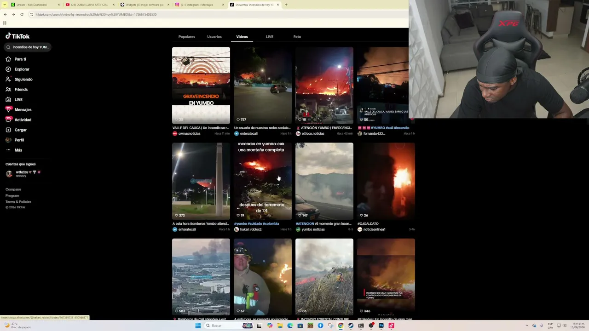Switch to the Populares tab
This screenshot has width=589, height=331.
(187, 37)
